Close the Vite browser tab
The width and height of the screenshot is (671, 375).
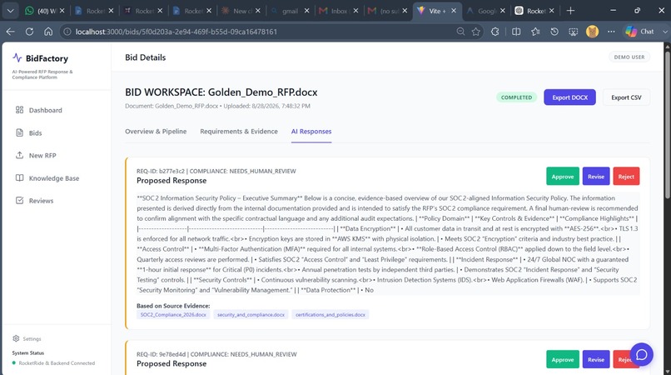click(x=454, y=11)
